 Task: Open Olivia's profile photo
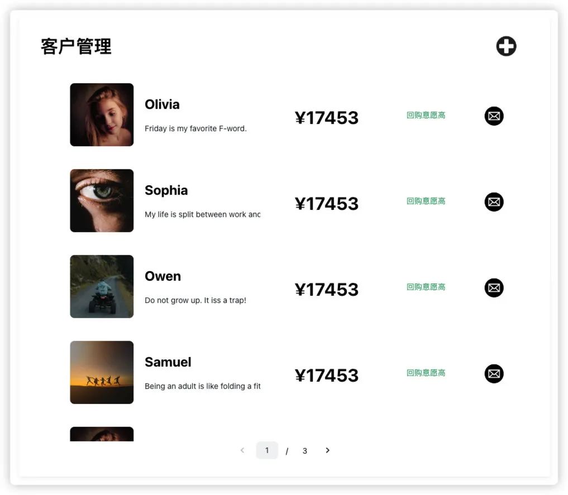102,115
